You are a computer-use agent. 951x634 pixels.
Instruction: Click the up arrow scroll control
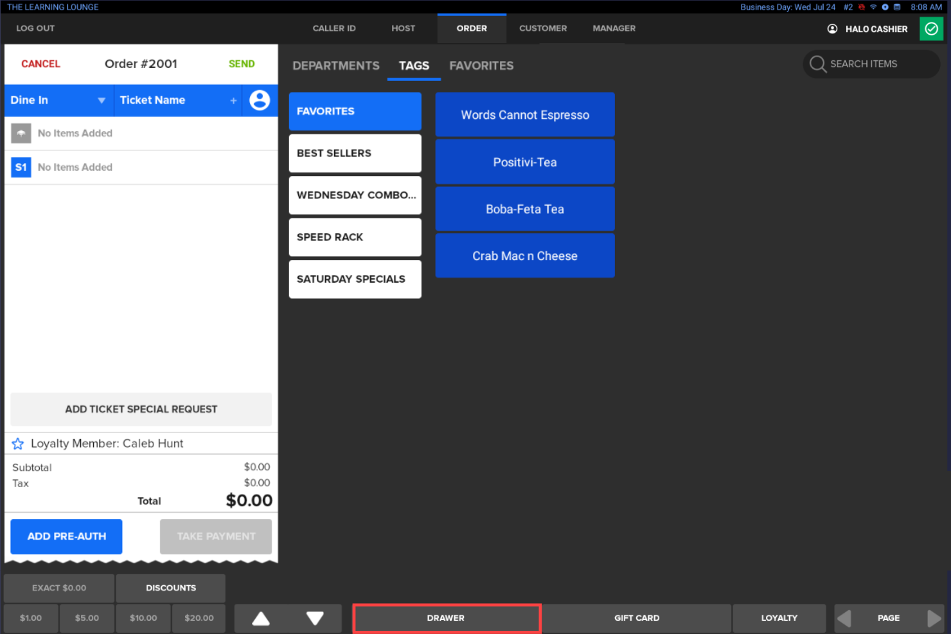[261, 618]
